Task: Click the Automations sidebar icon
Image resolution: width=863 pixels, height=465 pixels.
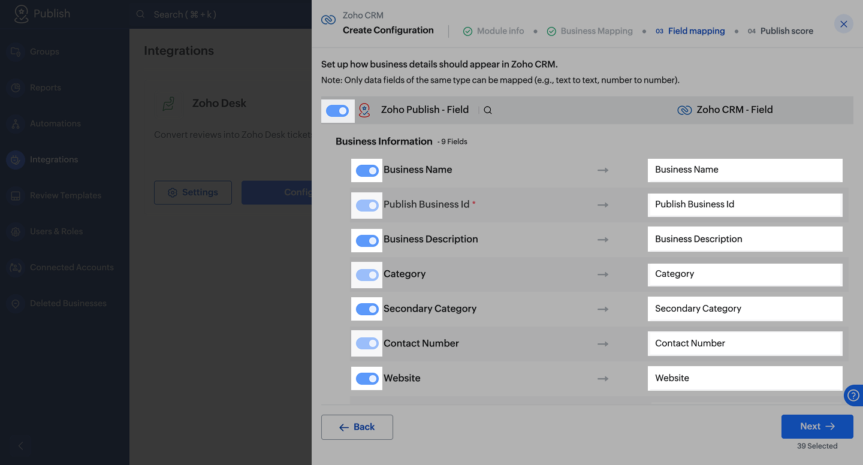Action: (x=16, y=123)
